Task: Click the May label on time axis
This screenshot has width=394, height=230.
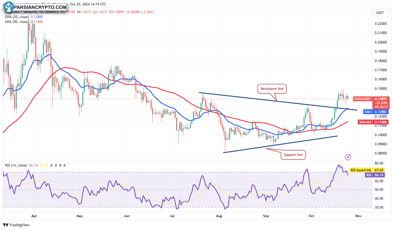Action: (x=80, y=216)
